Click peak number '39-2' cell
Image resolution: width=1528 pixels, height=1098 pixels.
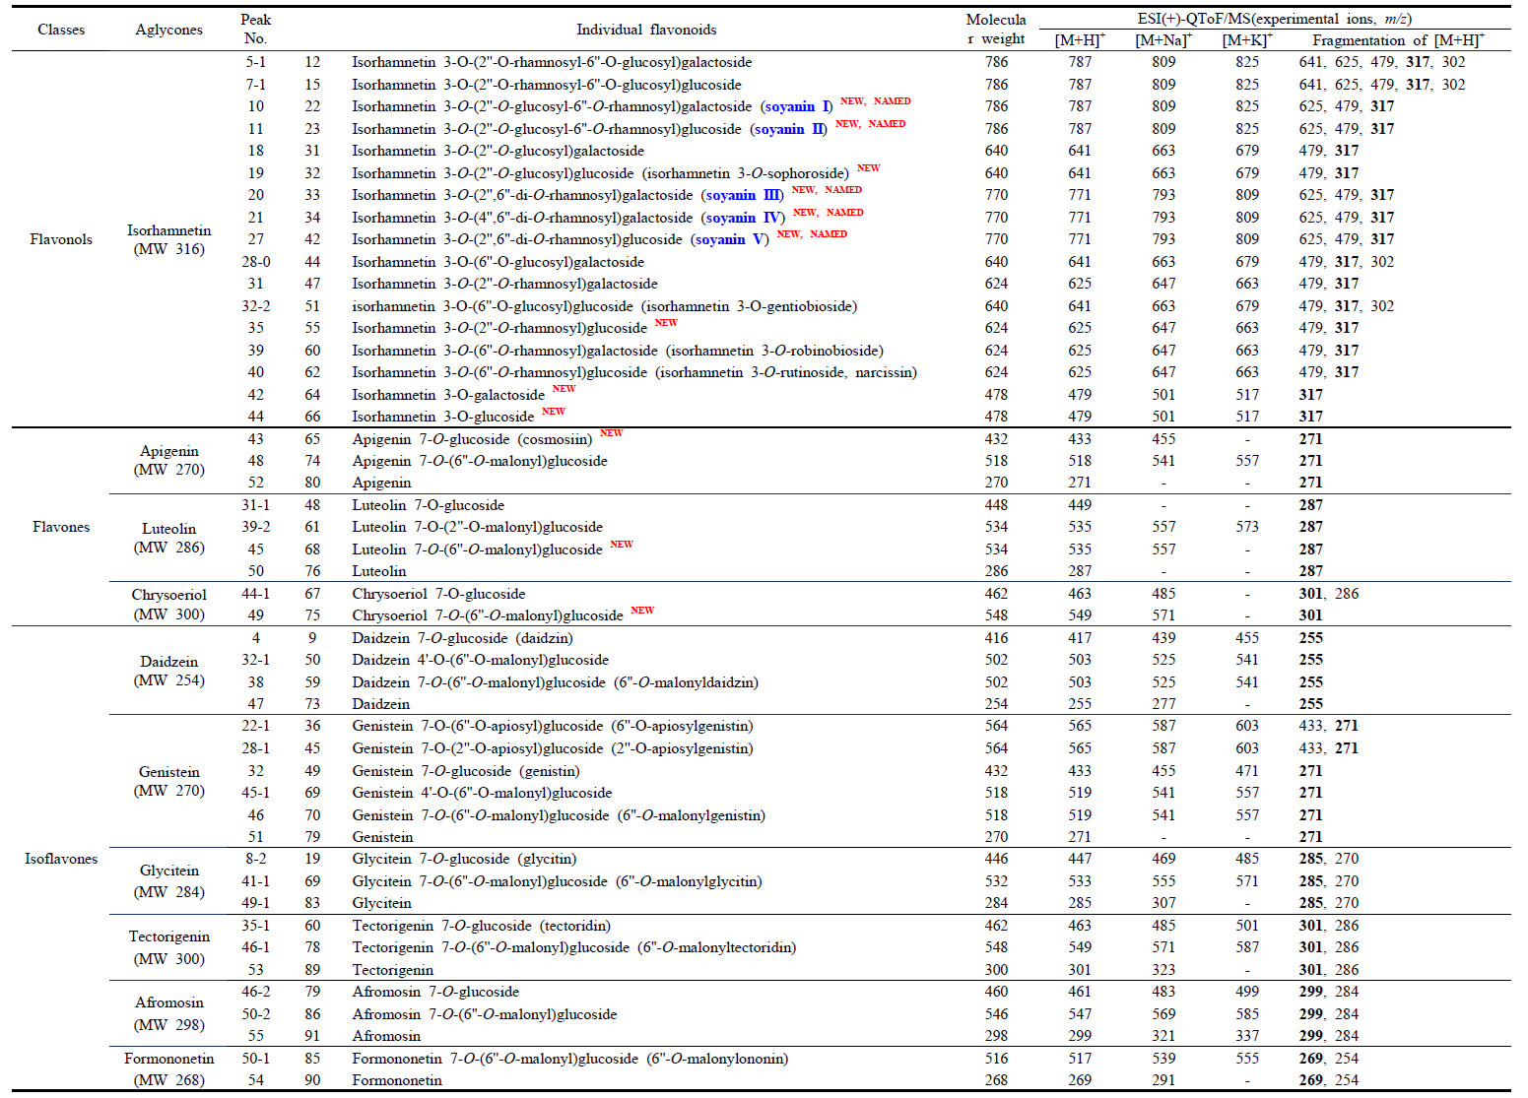[256, 527]
